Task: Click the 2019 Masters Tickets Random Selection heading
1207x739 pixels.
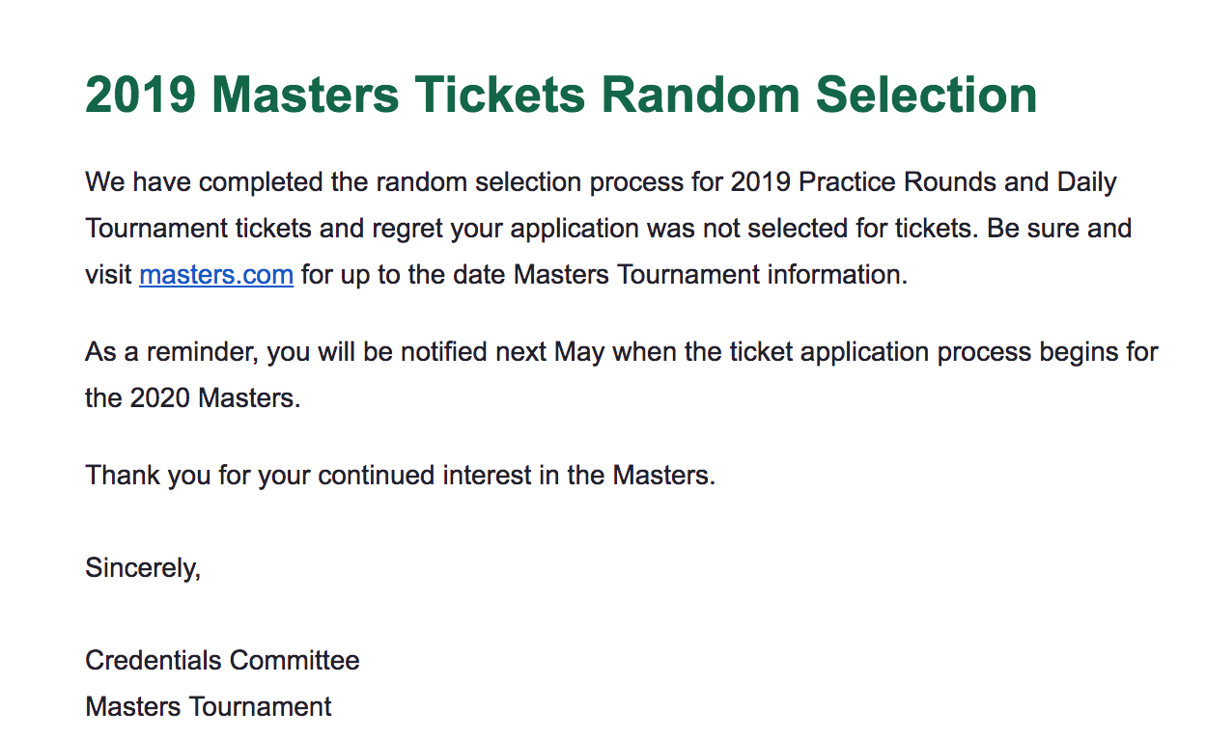Action: [561, 95]
